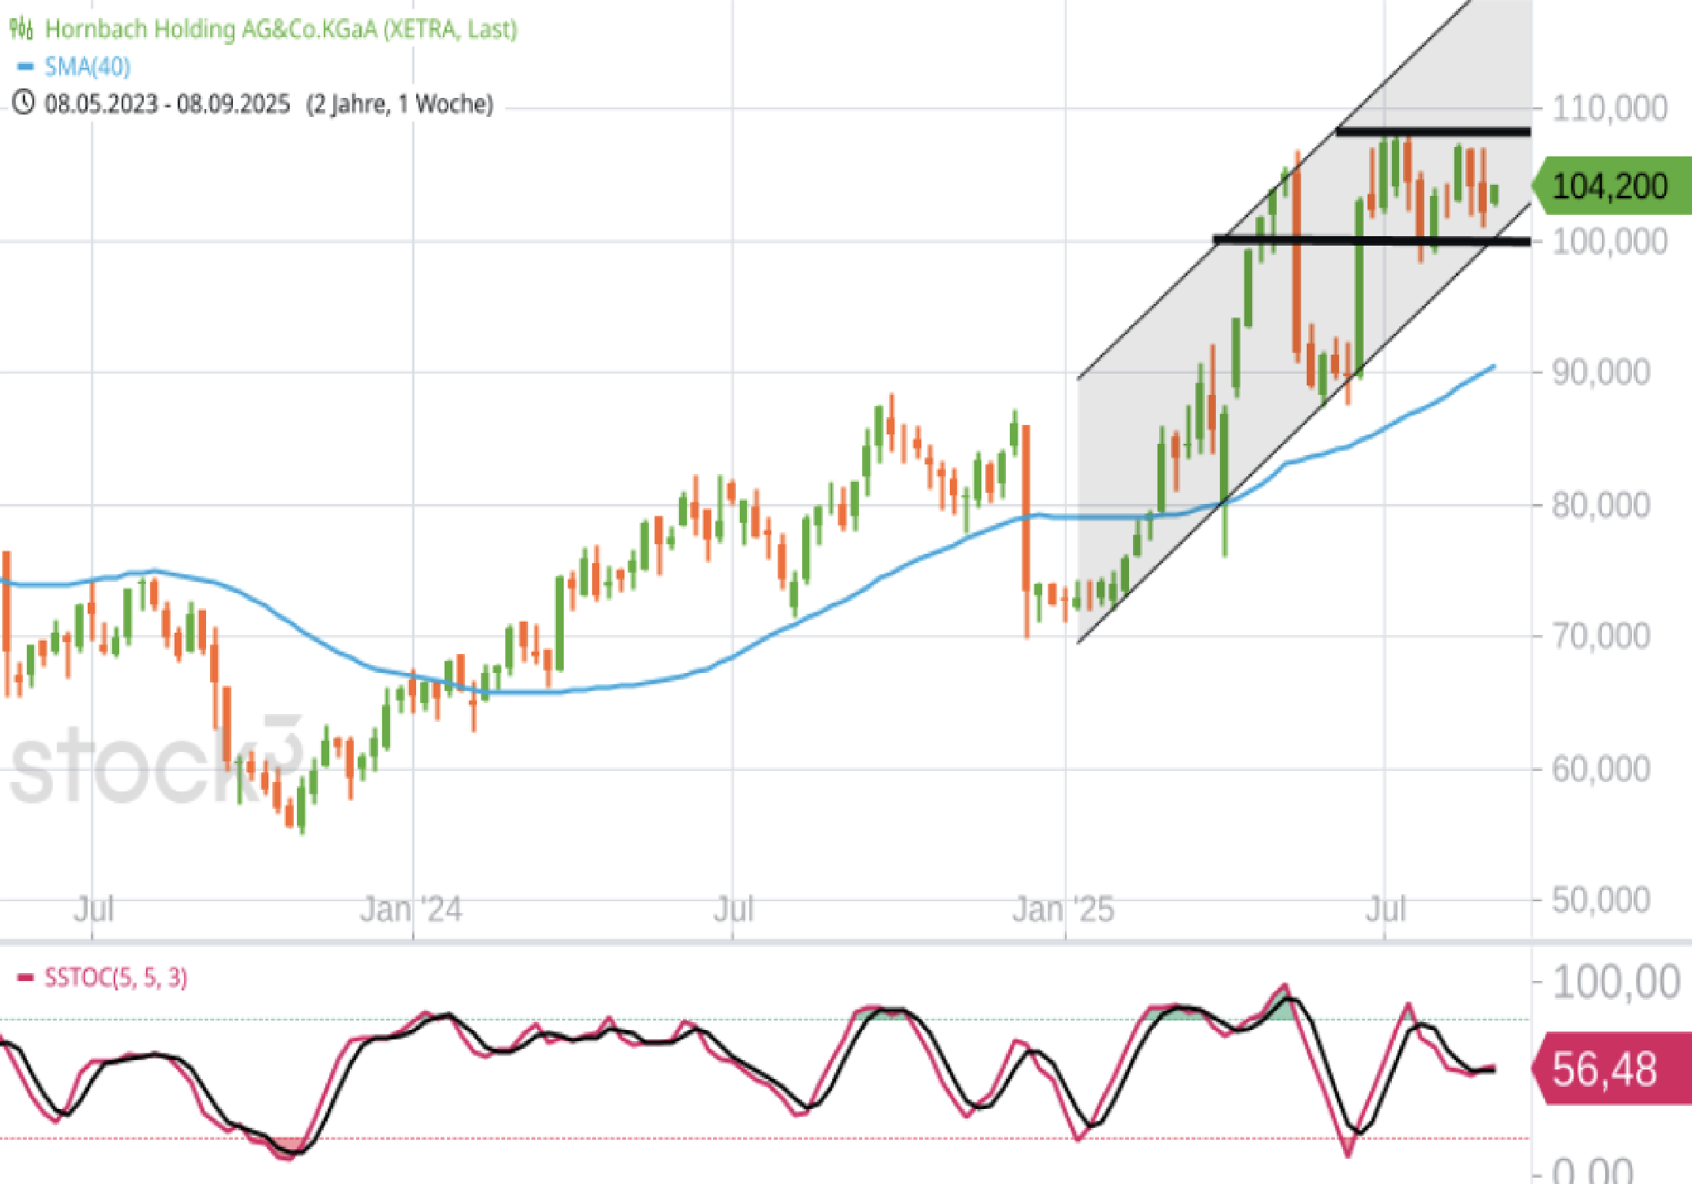Click the 70,000 price axis label
Image resolution: width=1692 pixels, height=1184 pixels.
pos(1601,636)
